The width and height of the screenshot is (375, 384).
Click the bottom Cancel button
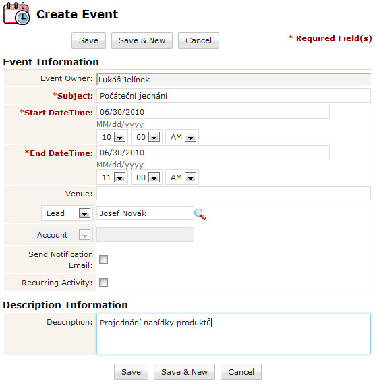[x=241, y=372]
